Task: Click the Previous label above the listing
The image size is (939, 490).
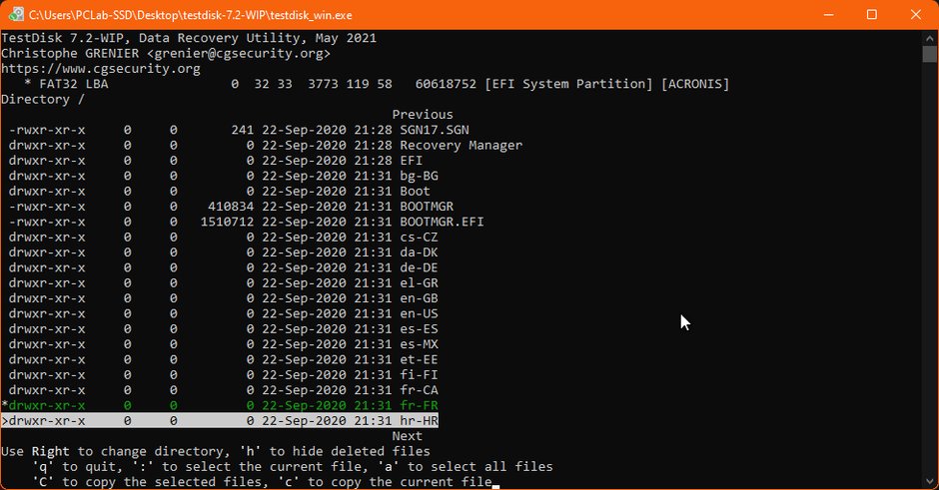Action: [423, 115]
